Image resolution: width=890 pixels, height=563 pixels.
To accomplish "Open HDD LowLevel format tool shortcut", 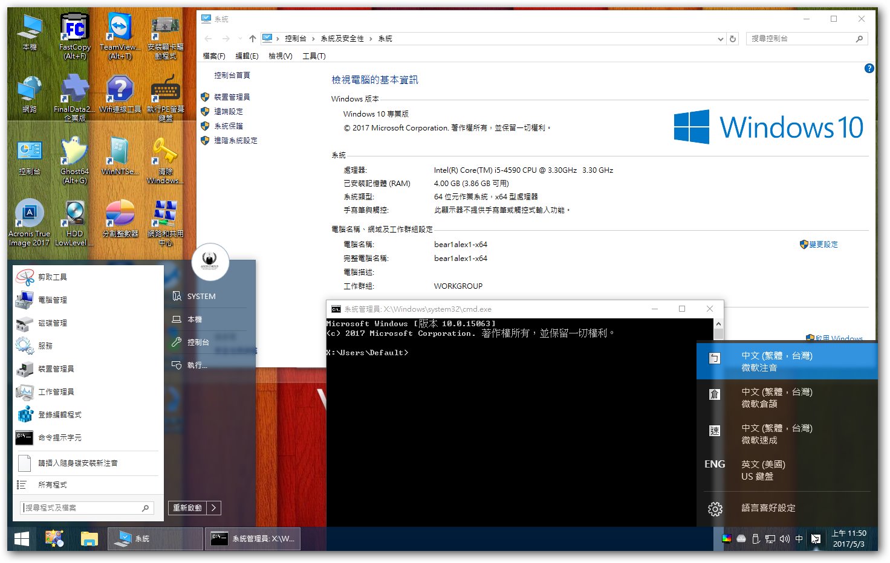I will click(x=75, y=223).
